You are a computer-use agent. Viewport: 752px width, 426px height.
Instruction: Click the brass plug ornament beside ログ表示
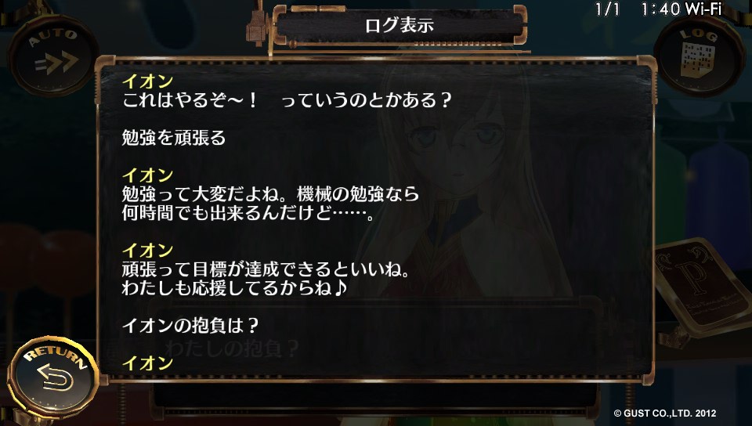coord(258,27)
